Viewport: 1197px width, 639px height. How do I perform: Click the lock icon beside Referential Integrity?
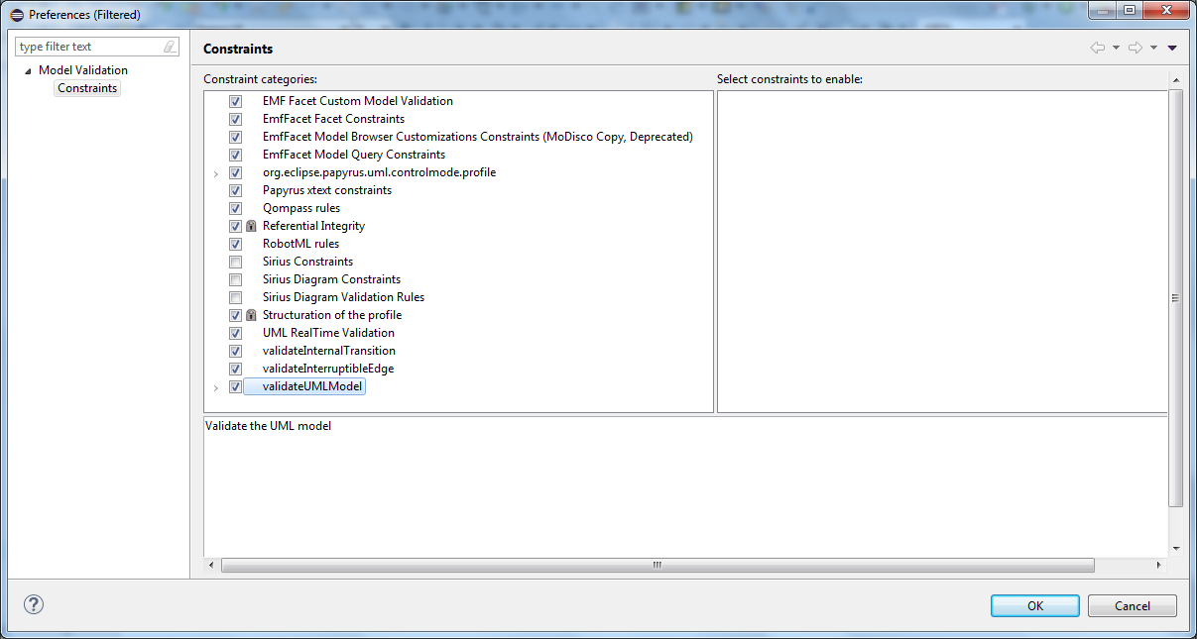tap(250, 226)
